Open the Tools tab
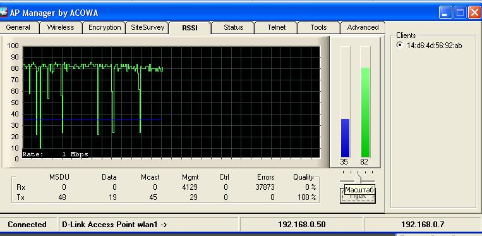Viewport: 482px width, 236px height. click(318, 27)
